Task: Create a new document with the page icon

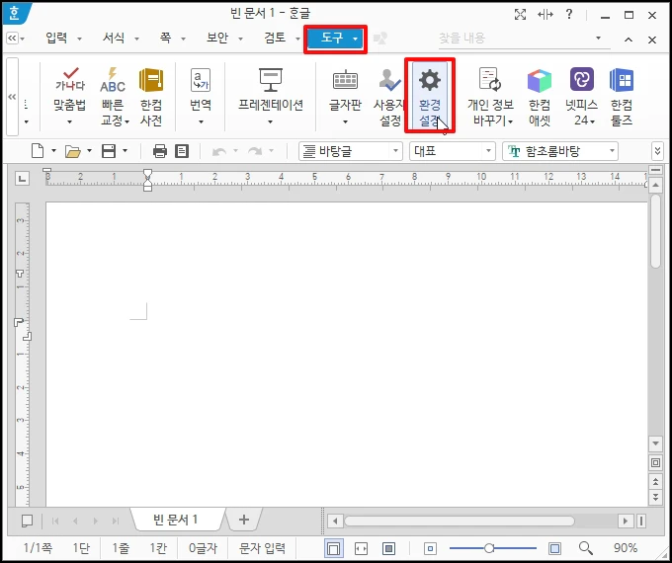Action: tap(38, 151)
